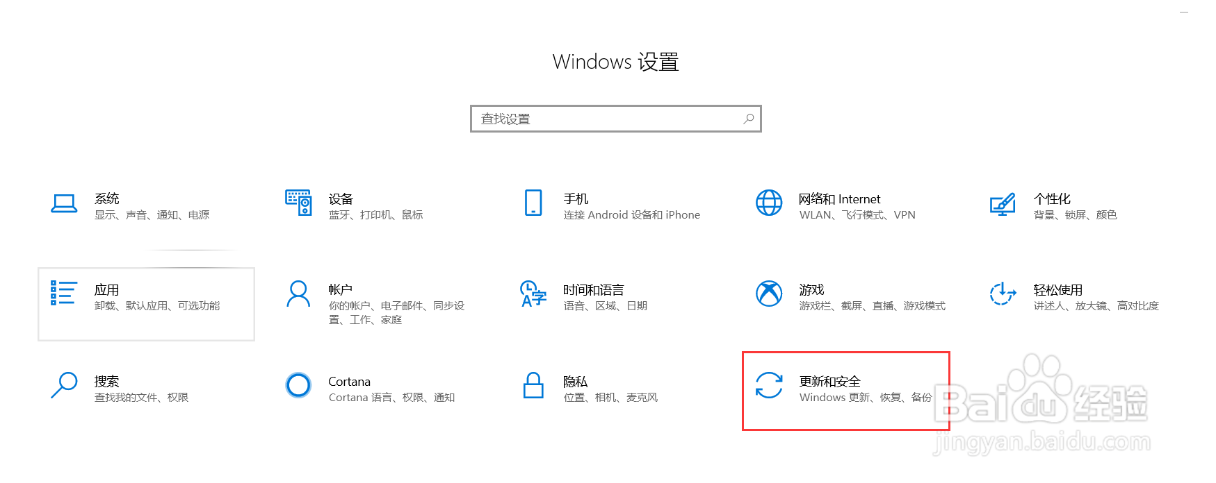Open the 网络和 Internet title text

click(839, 198)
